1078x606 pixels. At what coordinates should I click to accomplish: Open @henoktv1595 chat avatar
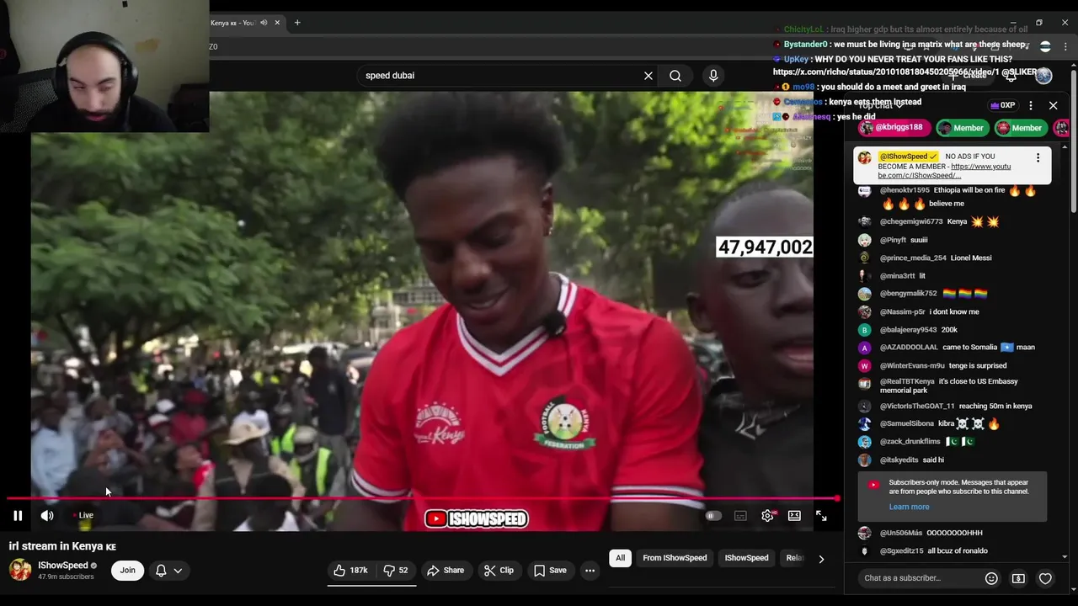click(864, 191)
